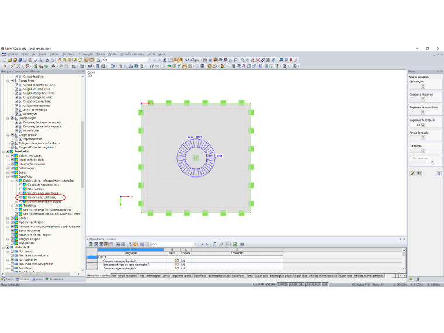Check the Transparente checkbox

pos(12,243)
